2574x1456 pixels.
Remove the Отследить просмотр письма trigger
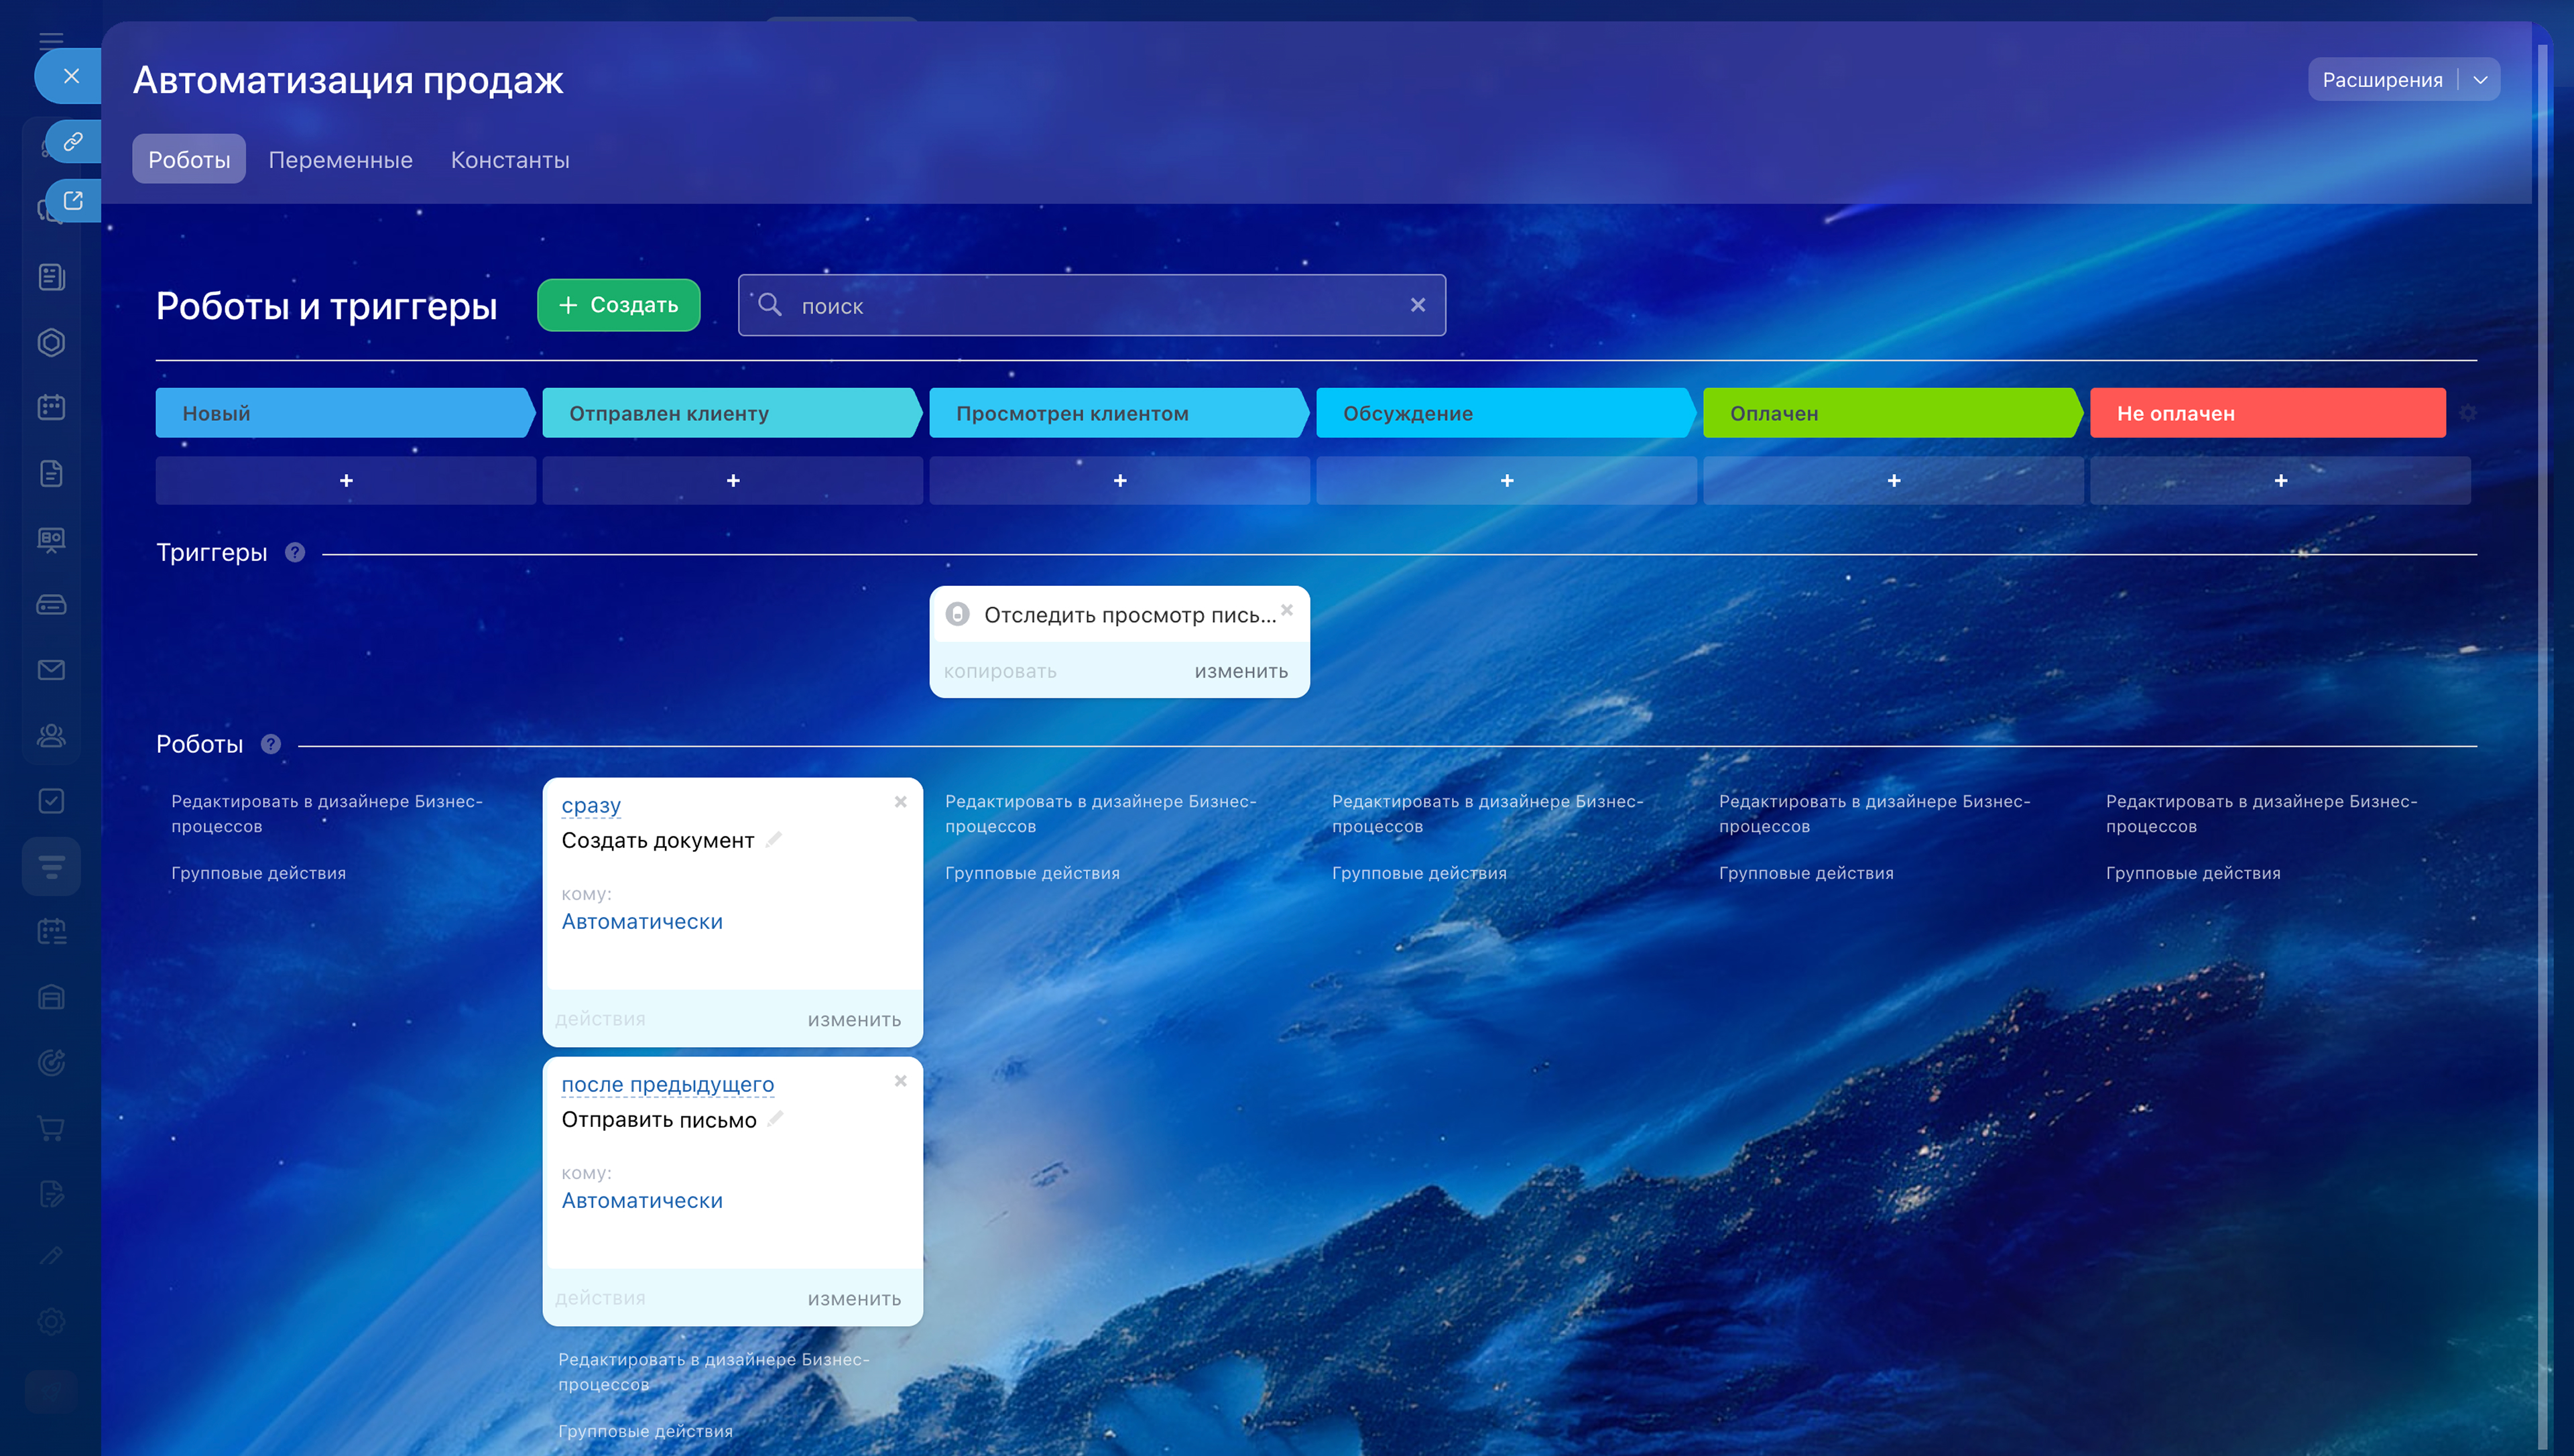[x=1286, y=610]
